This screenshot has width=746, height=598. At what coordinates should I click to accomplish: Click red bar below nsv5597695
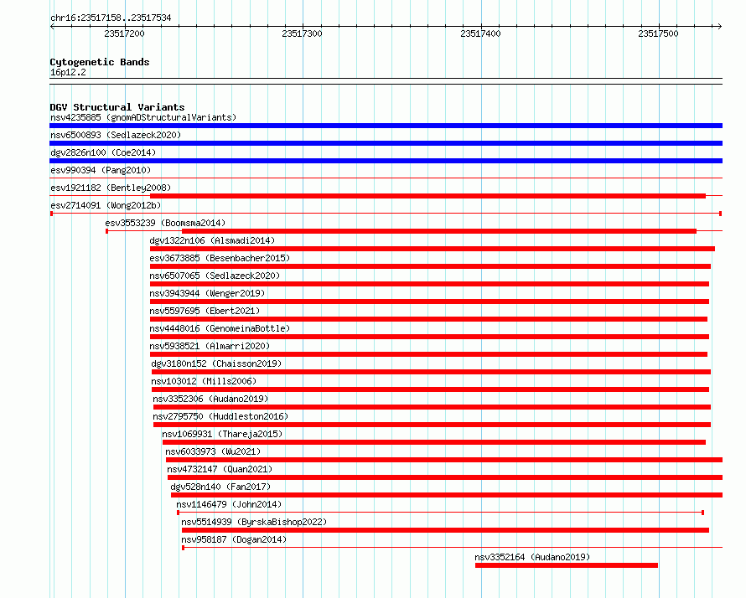coord(428,319)
